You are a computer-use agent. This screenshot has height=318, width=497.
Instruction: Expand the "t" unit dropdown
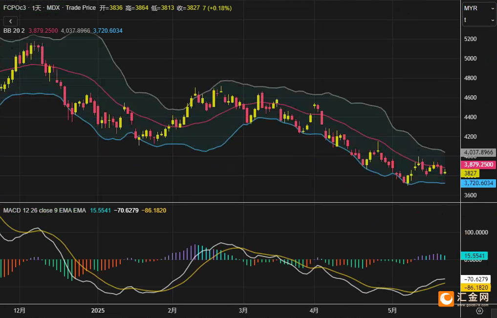[479, 20]
